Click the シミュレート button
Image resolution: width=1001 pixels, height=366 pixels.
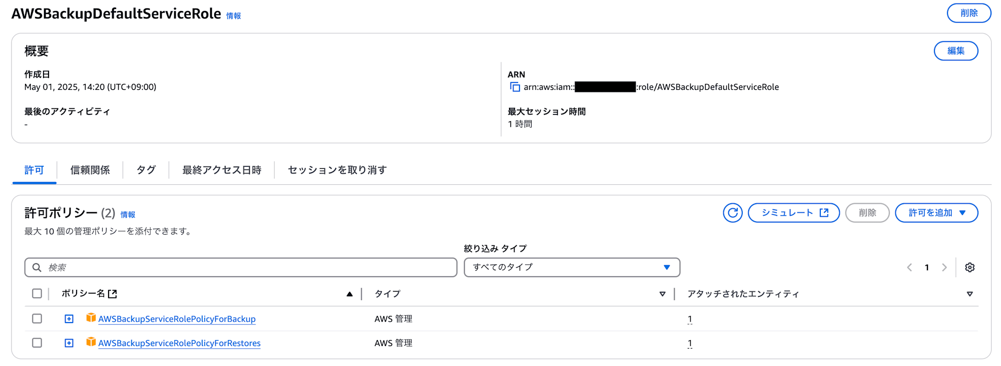[x=793, y=213]
